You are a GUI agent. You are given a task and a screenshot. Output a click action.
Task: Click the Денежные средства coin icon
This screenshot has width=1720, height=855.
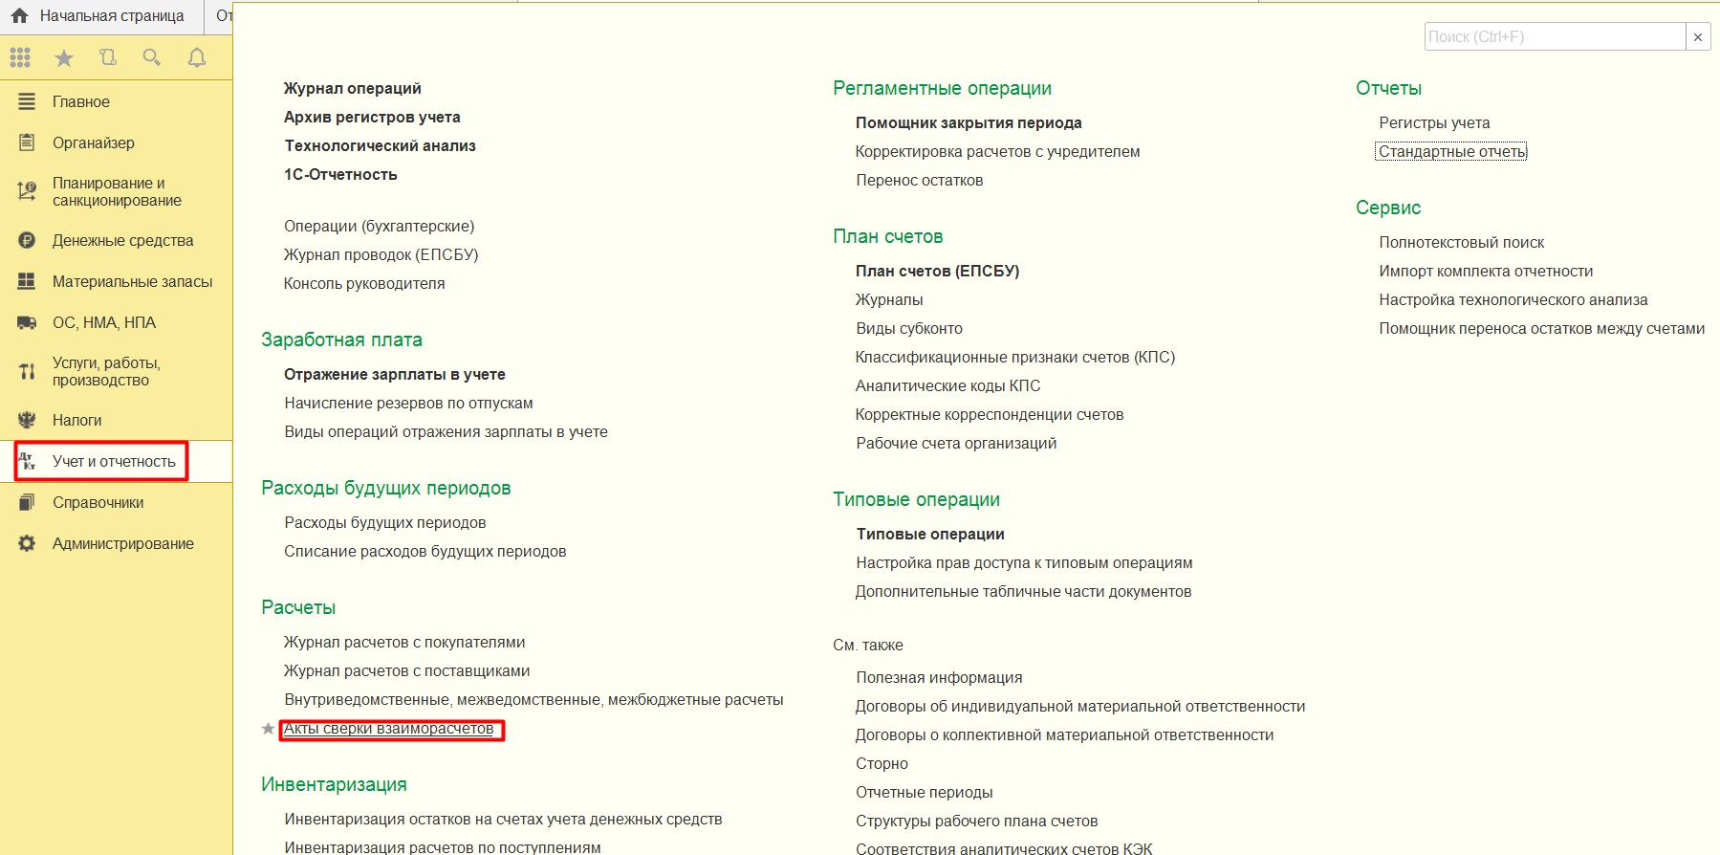pyautogui.click(x=27, y=240)
